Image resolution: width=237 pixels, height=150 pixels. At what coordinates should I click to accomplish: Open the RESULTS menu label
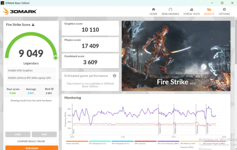point(209,14)
